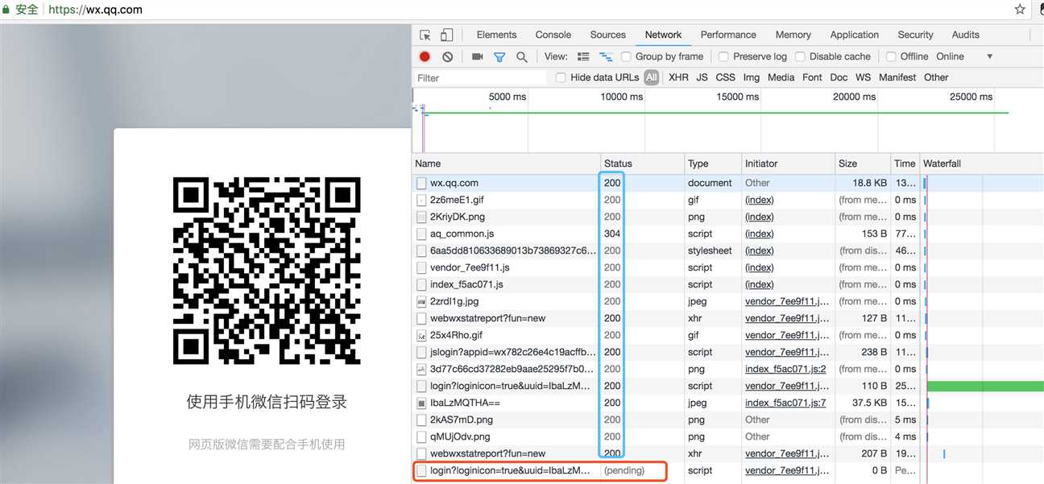Switch to the Security tab

click(915, 35)
